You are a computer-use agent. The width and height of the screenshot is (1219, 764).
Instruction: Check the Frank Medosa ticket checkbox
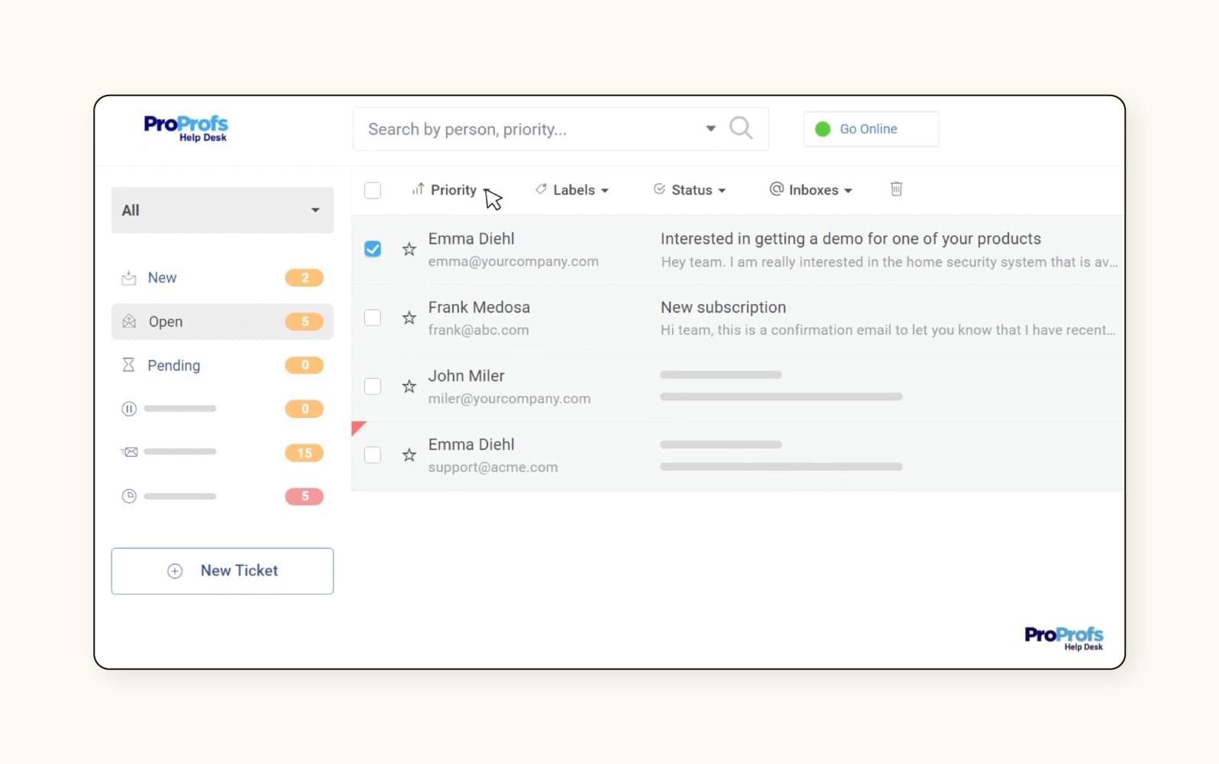(x=373, y=318)
